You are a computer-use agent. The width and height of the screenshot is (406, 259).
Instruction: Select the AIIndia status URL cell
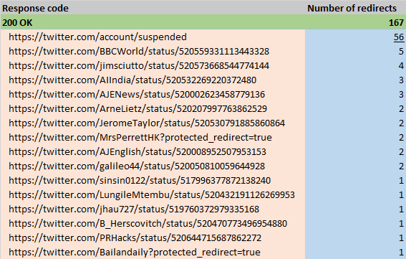pyautogui.click(x=132, y=80)
